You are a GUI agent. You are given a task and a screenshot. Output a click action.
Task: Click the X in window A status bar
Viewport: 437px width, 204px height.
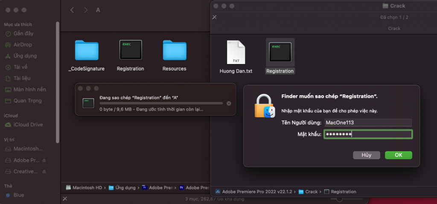pyautogui.click(x=65, y=199)
